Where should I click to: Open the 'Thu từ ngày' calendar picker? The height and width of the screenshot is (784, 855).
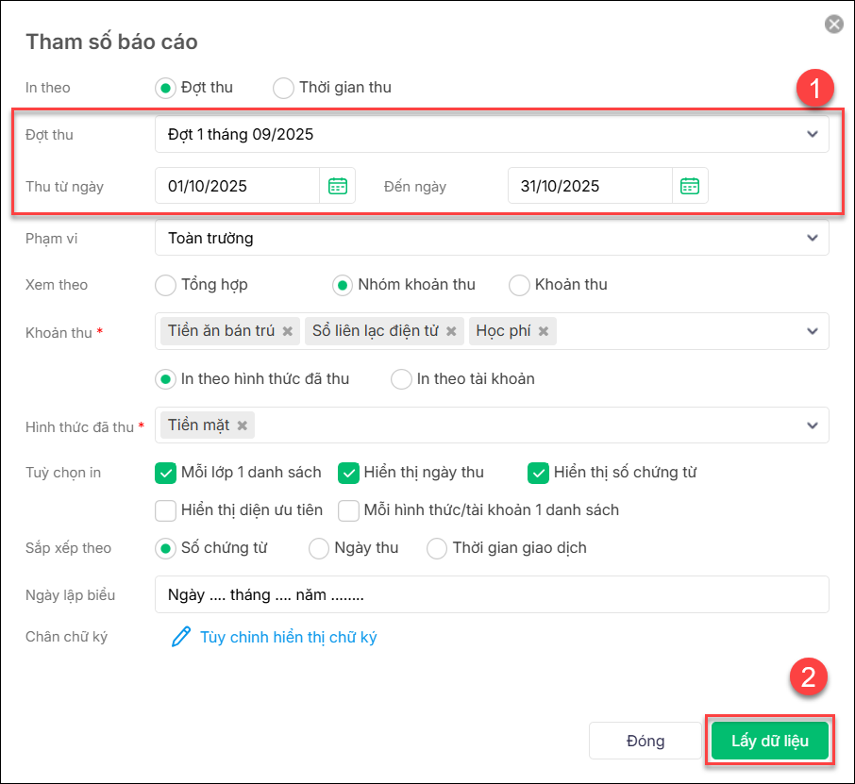(338, 186)
